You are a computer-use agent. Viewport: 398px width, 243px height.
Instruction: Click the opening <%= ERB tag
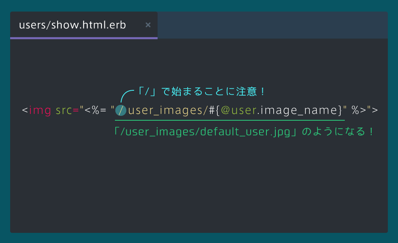pyautogui.click(x=95, y=110)
